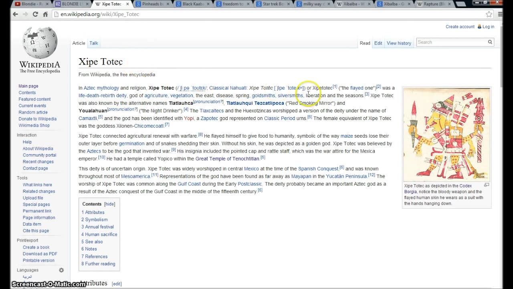This screenshot has width=513, height=289.
Task: Open the Tlaxcaltecs link
Action: [x=212, y=111]
